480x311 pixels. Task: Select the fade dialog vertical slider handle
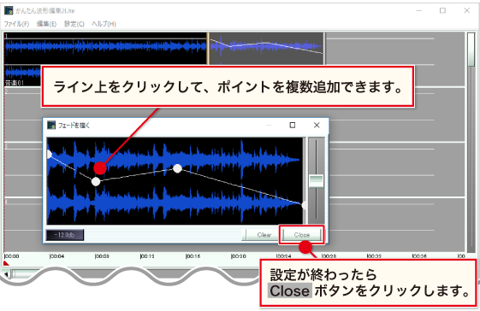[316, 181]
